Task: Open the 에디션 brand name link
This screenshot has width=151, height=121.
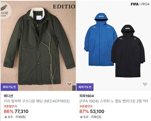Action: coord(8,96)
